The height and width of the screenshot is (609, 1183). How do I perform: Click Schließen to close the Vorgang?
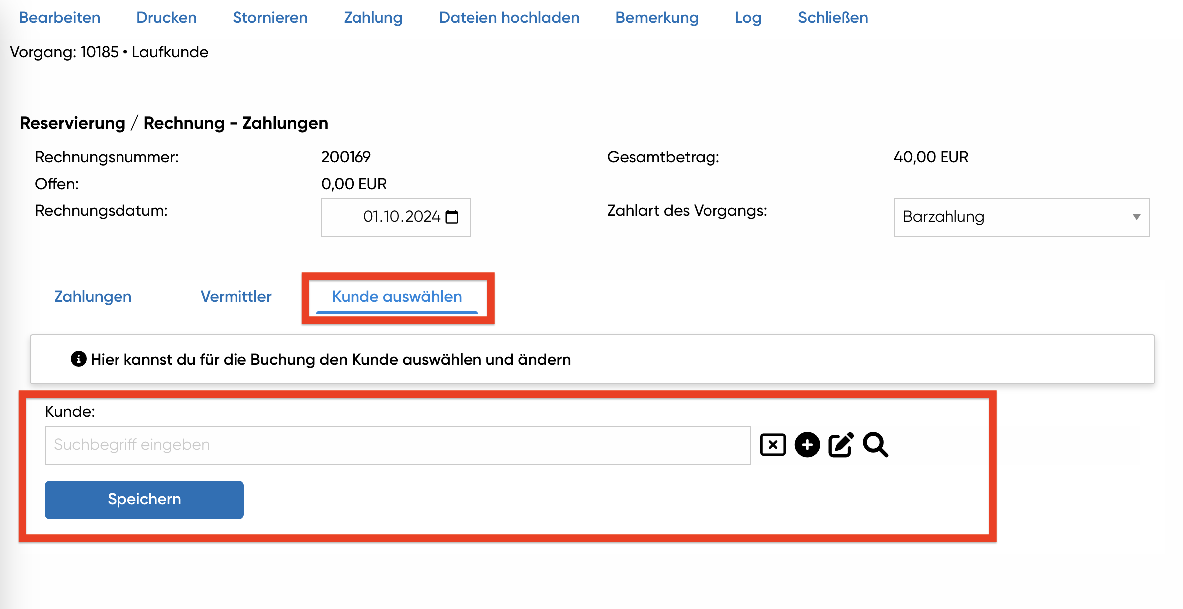833,18
